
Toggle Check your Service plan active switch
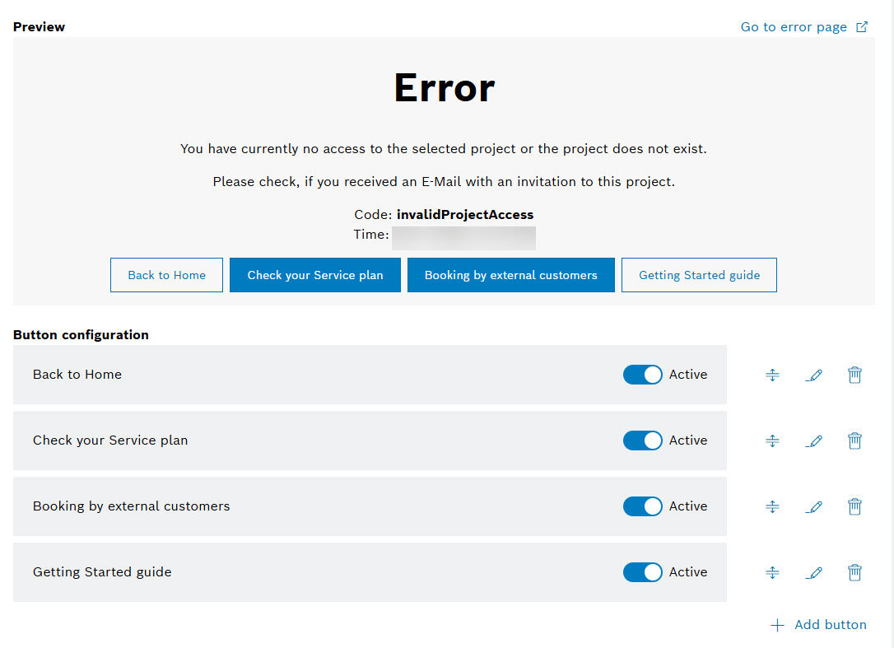(642, 441)
